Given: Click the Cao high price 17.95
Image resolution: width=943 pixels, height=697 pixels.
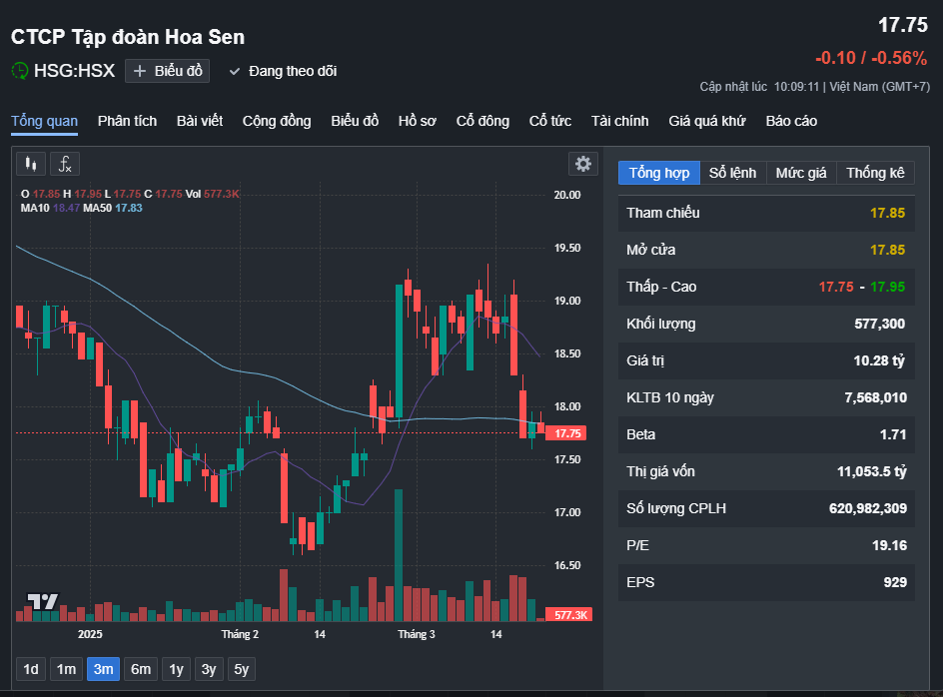Looking at the screenshot, I should 888,287.
